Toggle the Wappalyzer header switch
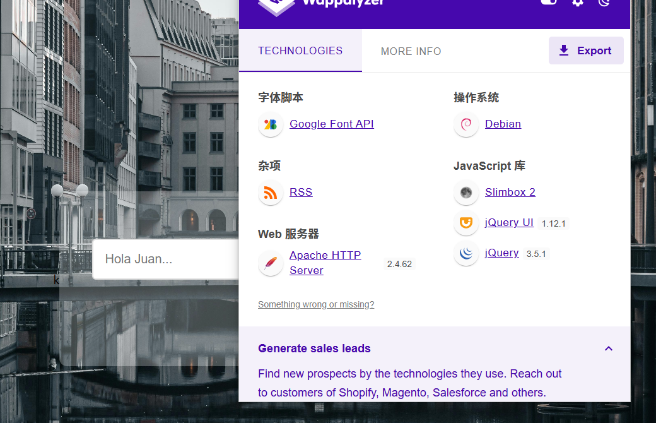Viewport: 656px width, 423px height. point(549,2)
